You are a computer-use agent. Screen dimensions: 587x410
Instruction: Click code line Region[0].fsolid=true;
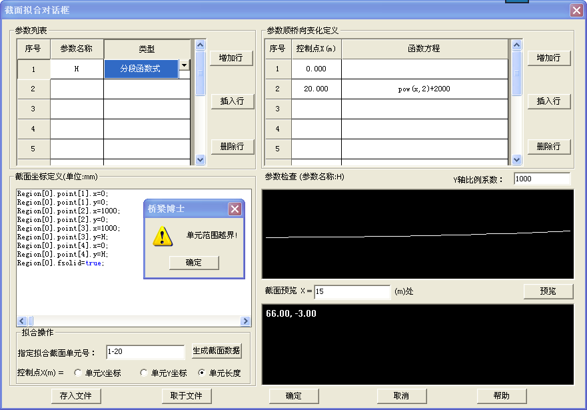click(x=61, y=263)
